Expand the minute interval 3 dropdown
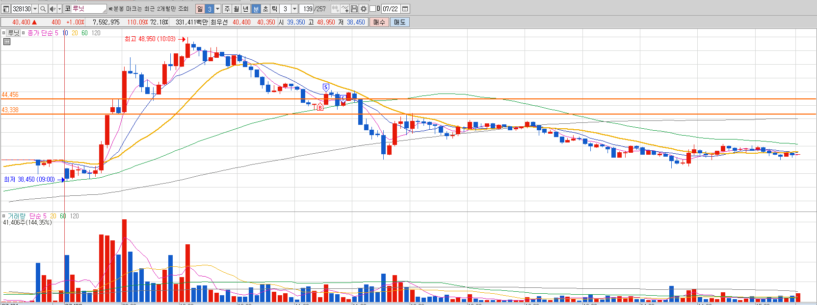This screenshot has height=305, width=817. [x=294, y=9]
